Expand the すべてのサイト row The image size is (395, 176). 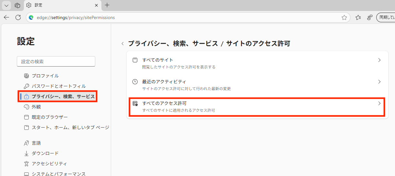click(257, 63)
